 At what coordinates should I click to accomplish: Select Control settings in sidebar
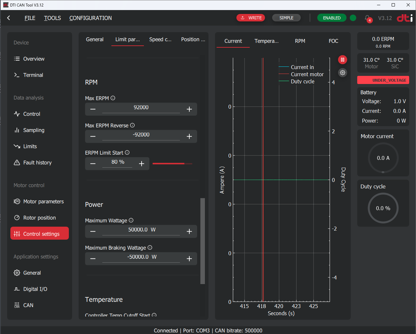[40, 233]
